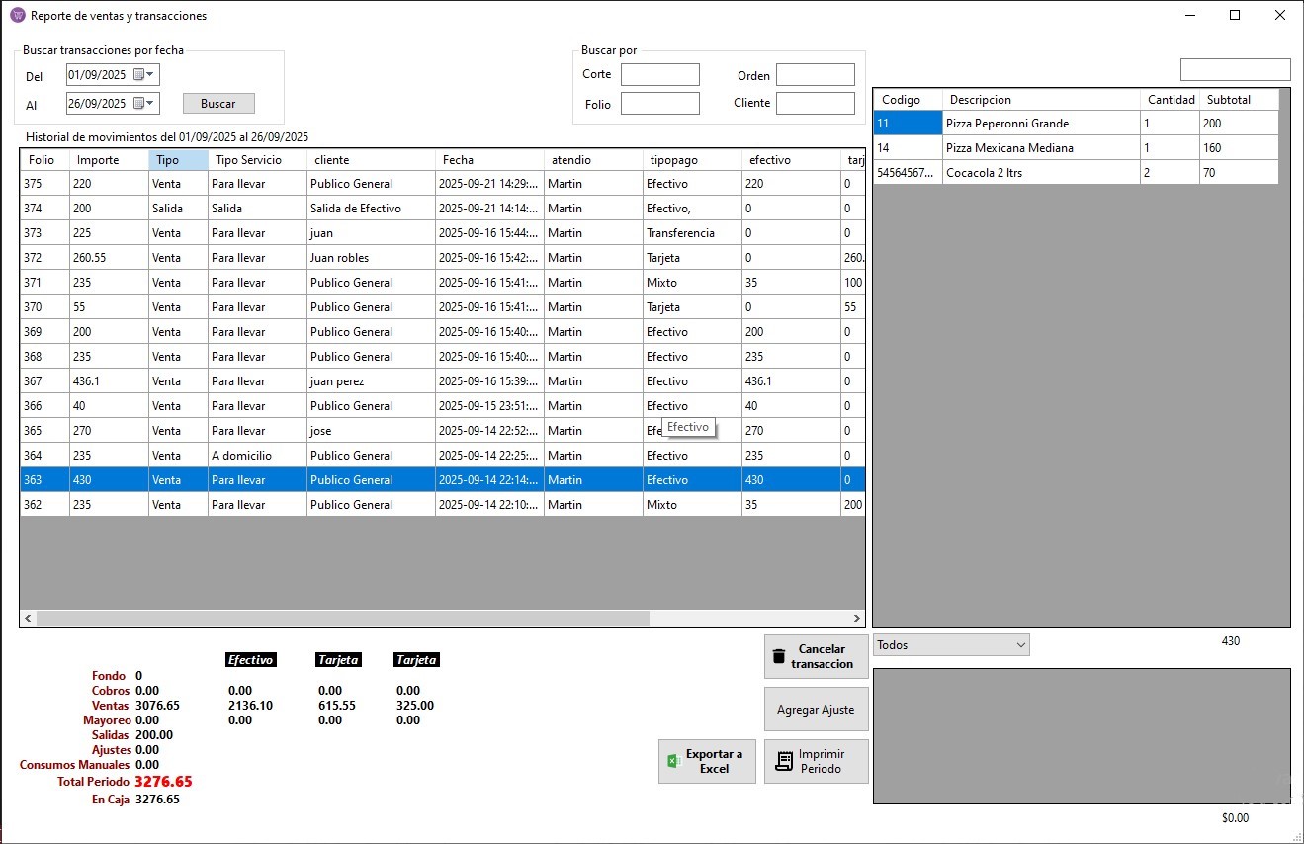Click the Folio search input
Screen dimensions: 1304x844
(659, 104)
